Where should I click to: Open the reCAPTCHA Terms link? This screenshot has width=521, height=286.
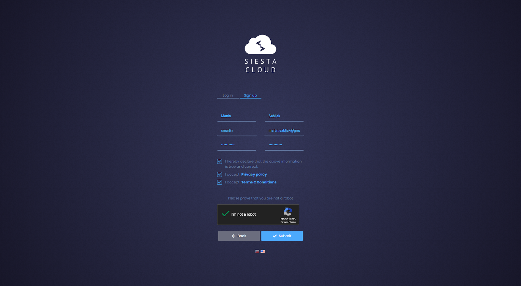tap(293, 222)
